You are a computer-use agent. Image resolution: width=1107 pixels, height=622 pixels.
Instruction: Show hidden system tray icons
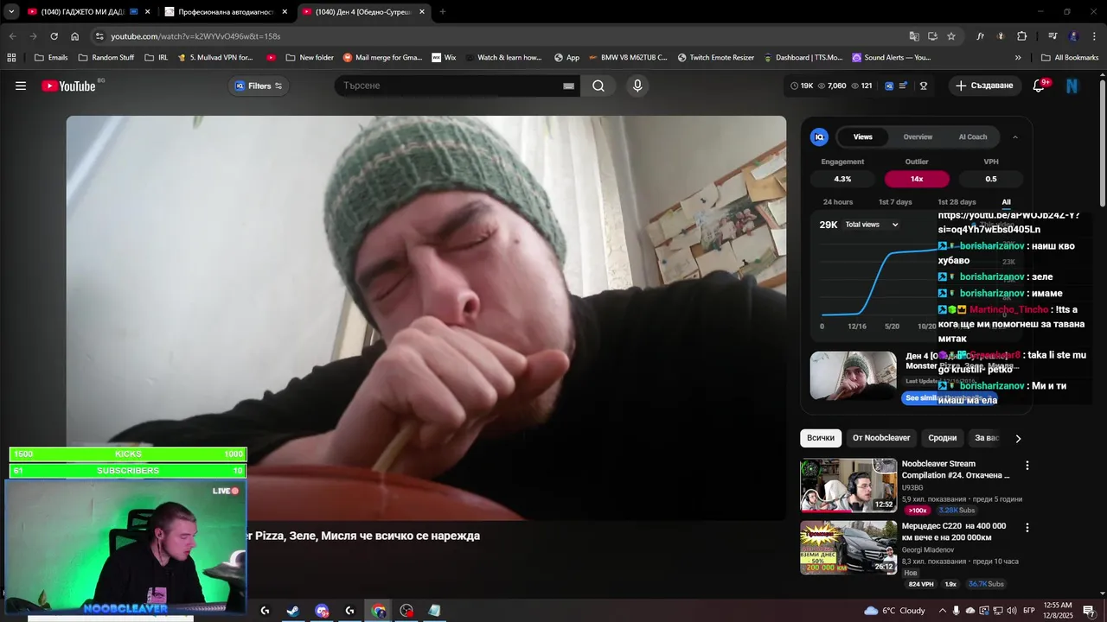[x=943, y=611]
